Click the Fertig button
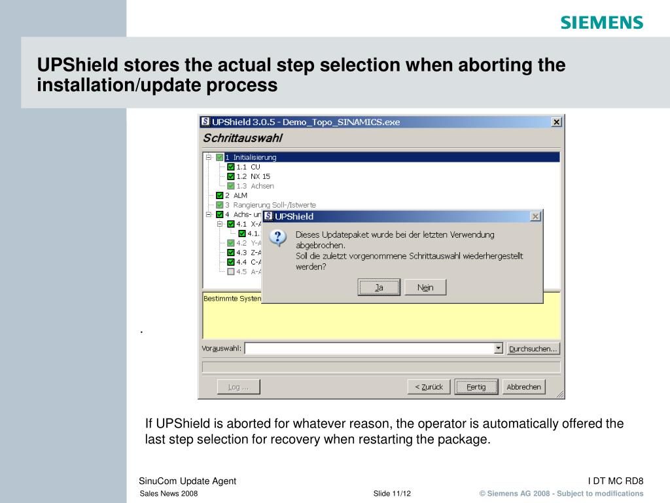The height and width of the screenshot is (503, 670). [476, 387]
